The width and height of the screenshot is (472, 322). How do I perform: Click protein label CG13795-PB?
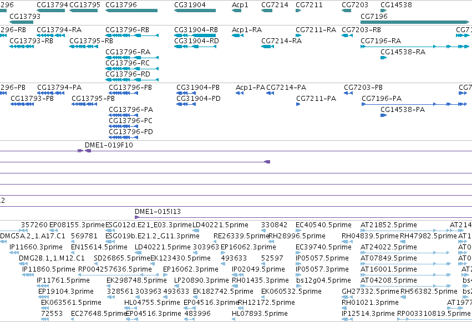(93, 99)
